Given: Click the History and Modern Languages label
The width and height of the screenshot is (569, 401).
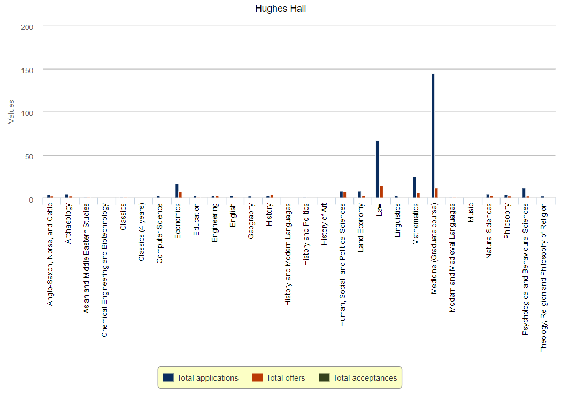Looking at the screenshot, I should click(288, 255).
